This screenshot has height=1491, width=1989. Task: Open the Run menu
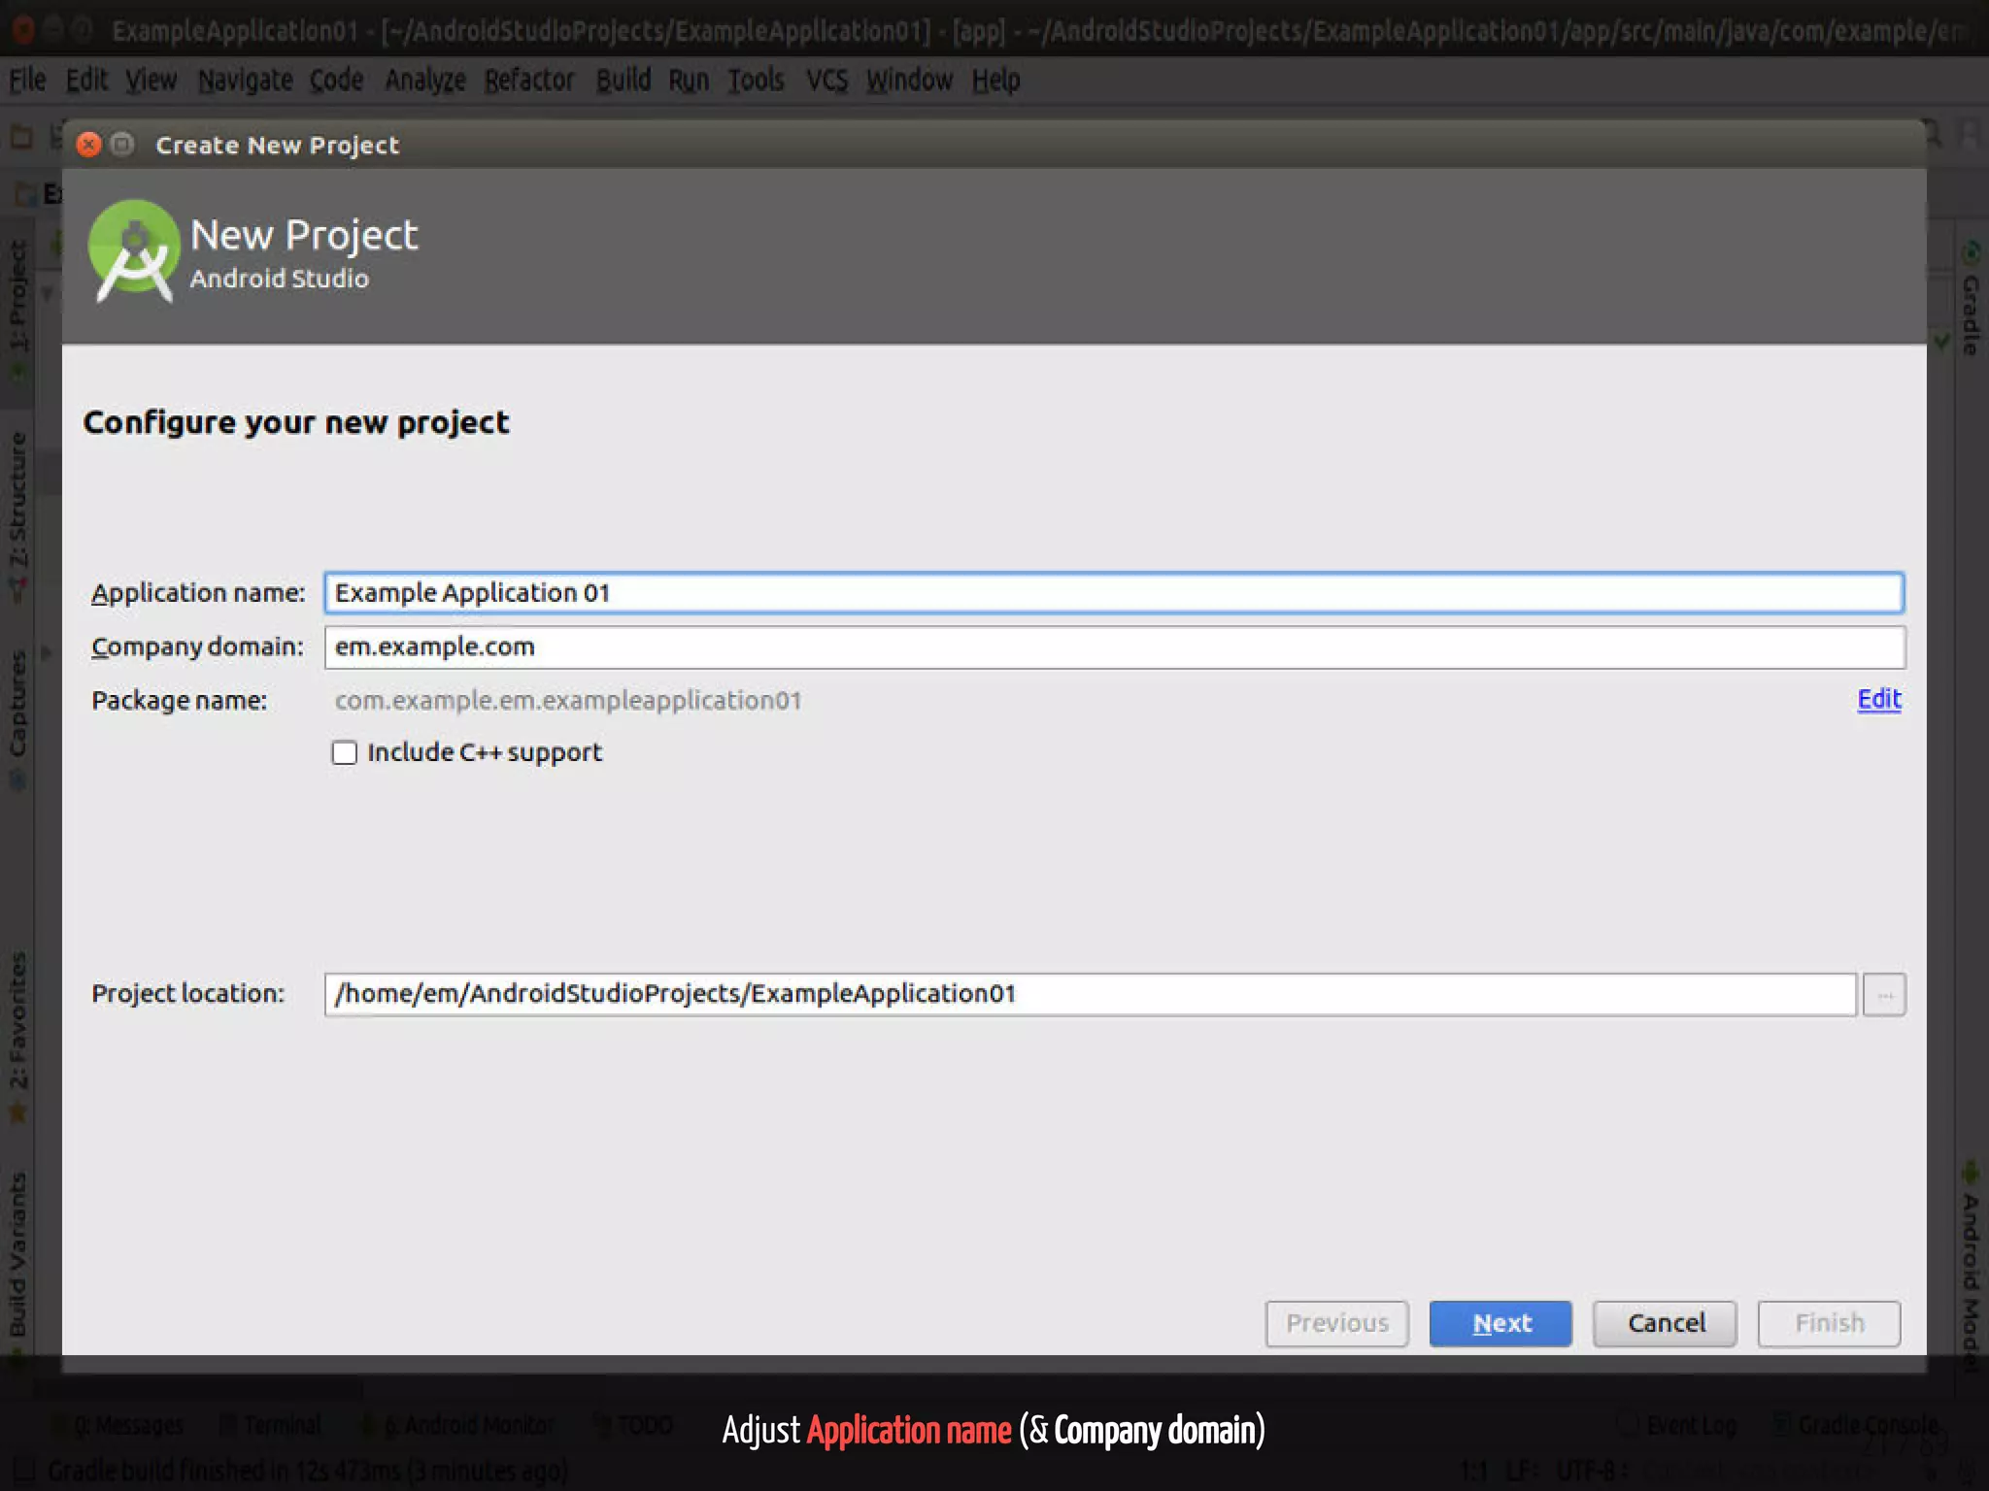pyautogui.click(x=688, y=80)
